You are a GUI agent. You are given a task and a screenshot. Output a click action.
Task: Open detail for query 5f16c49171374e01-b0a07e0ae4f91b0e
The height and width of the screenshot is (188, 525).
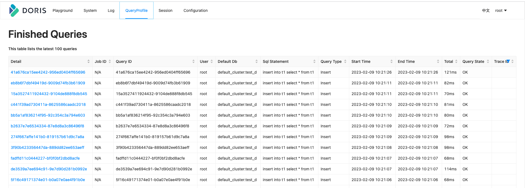tap(48, 180)
